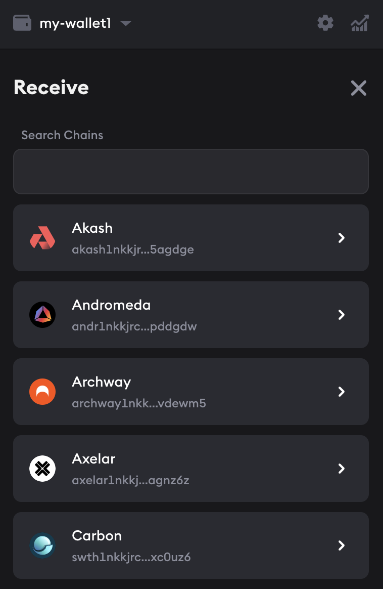Click the Carbon chain logo

pyautogui.click(x=42, y=545)
